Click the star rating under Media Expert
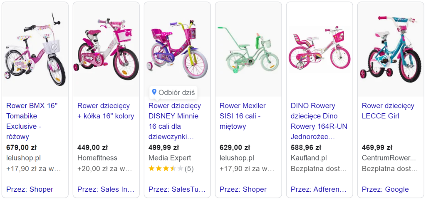The image size is (426, 200). click(166, 169)
